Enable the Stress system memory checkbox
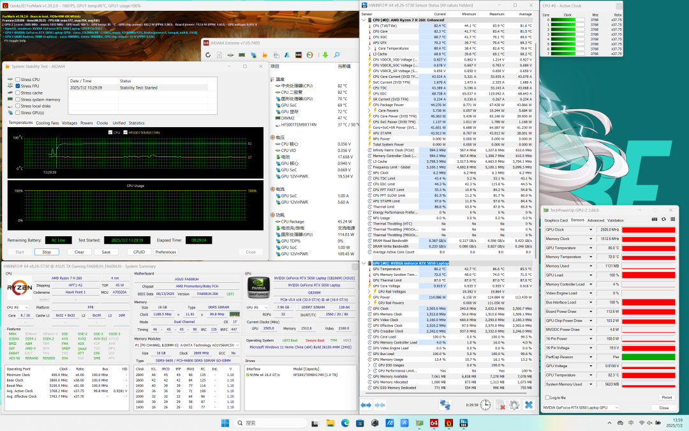The image size is (689, 431). point(18,100)
